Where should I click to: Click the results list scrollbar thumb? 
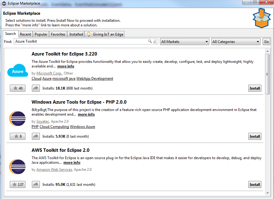point(267,74)
